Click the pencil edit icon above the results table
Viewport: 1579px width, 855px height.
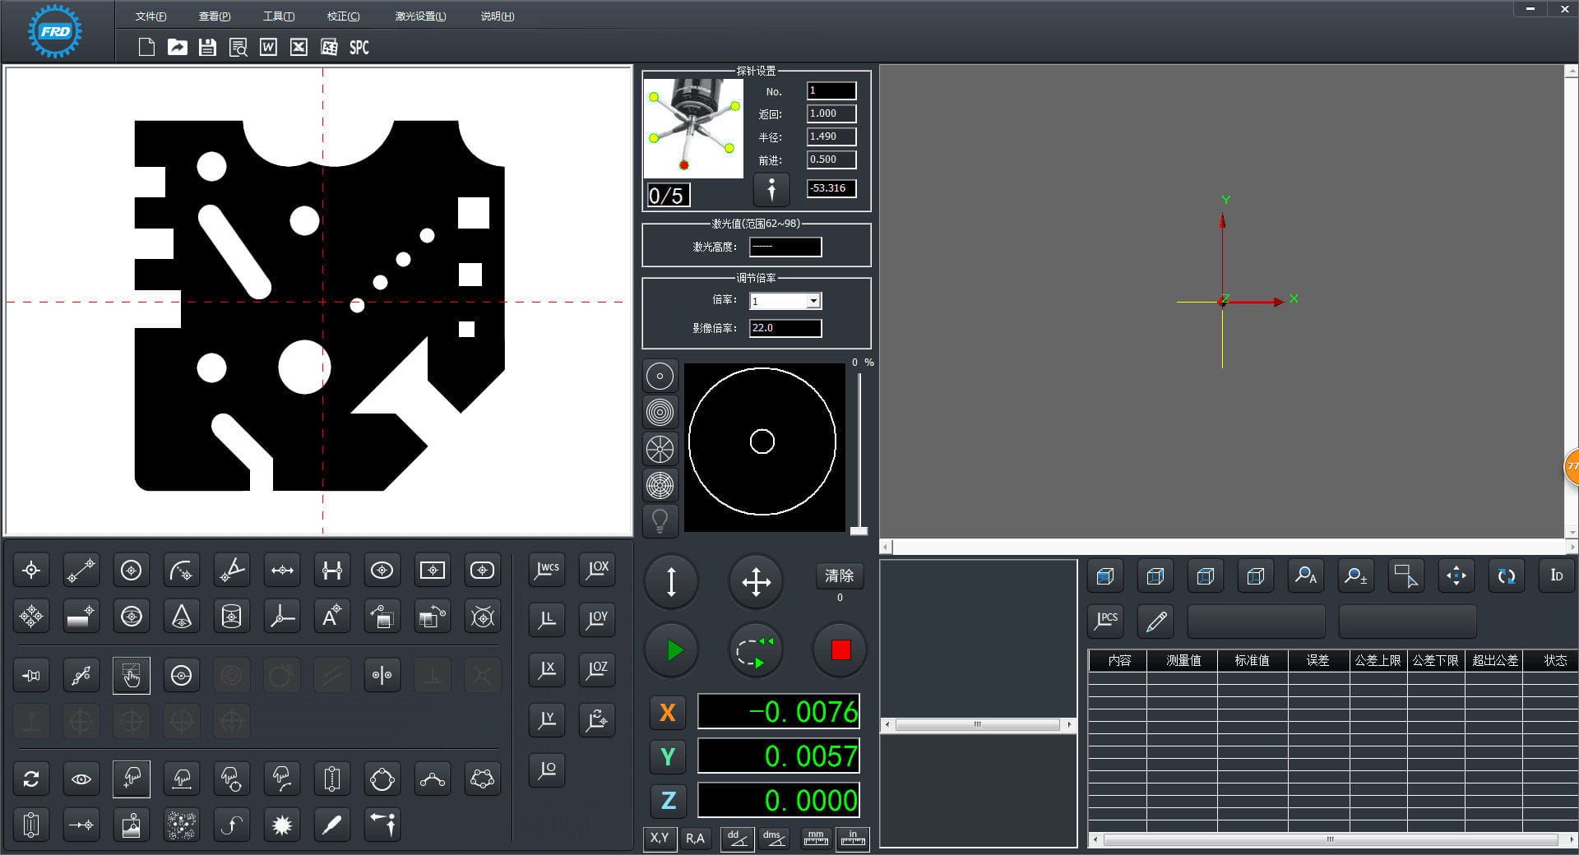pyautogui.click(x=1155, y=622)
